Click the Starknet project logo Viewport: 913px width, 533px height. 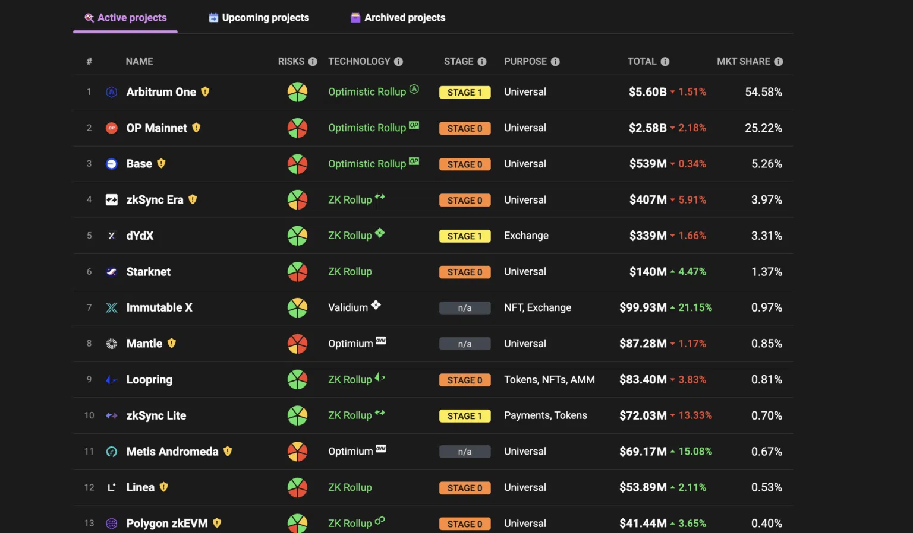pyautogui.click(x=111, y=272)
